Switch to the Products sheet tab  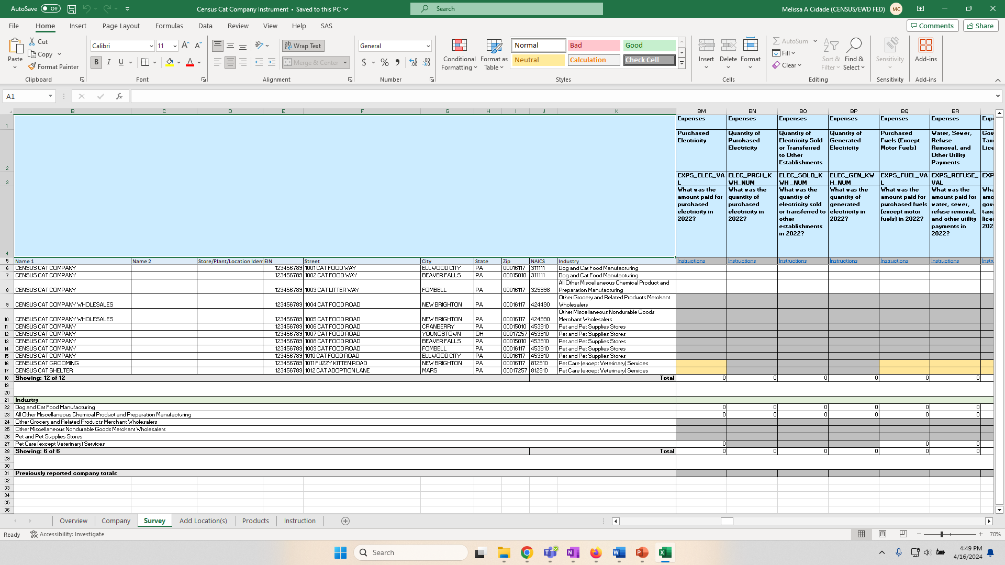pyautogui.click(x=255, y=521)
